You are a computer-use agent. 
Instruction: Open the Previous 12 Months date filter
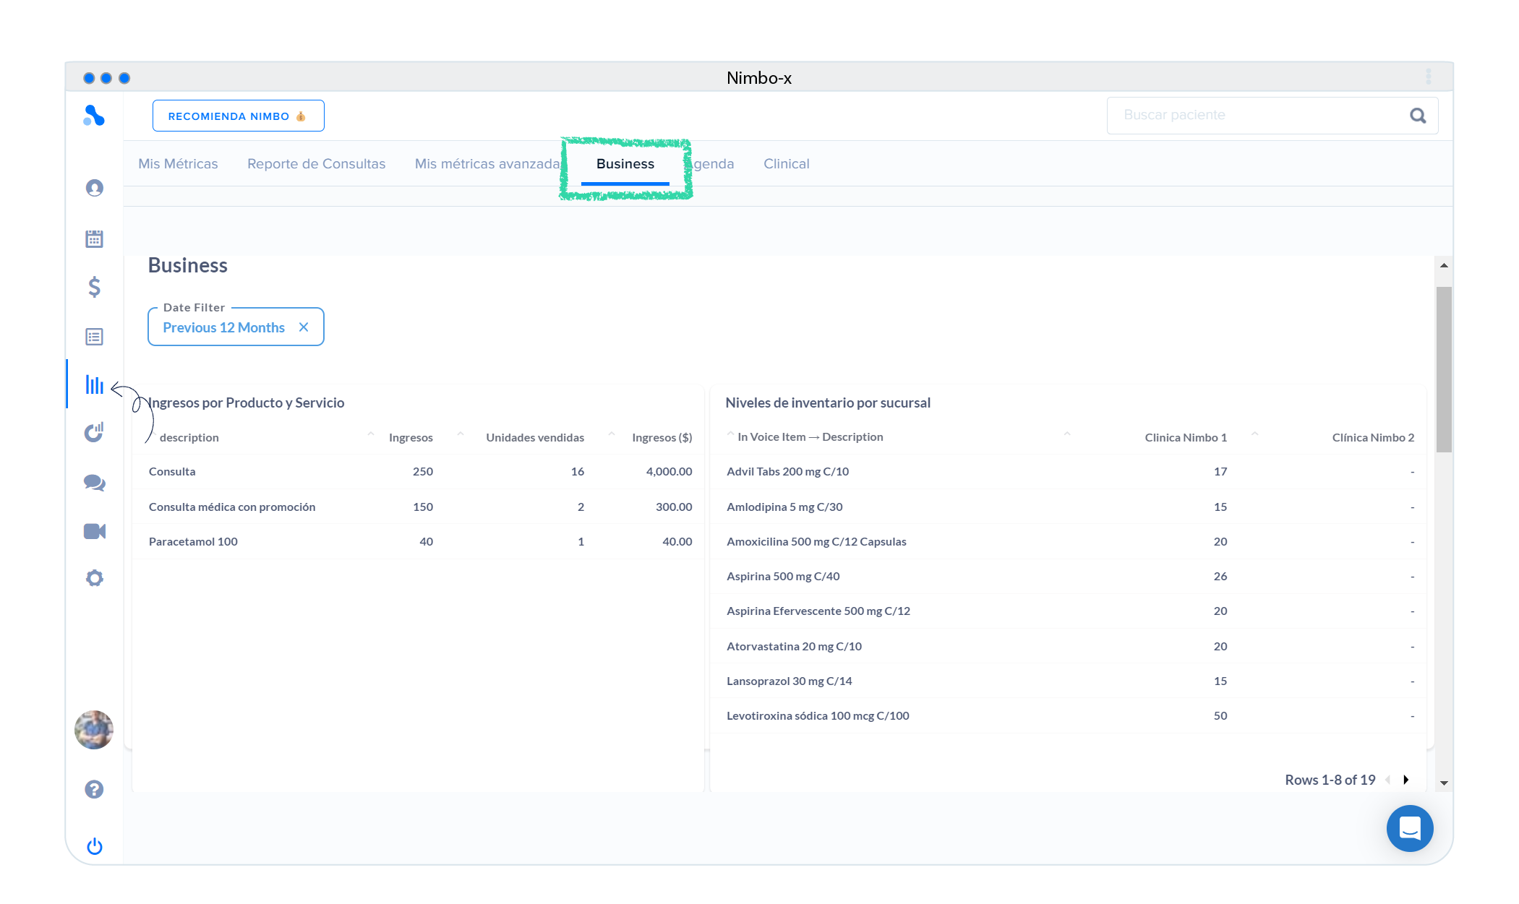(223, 327)
